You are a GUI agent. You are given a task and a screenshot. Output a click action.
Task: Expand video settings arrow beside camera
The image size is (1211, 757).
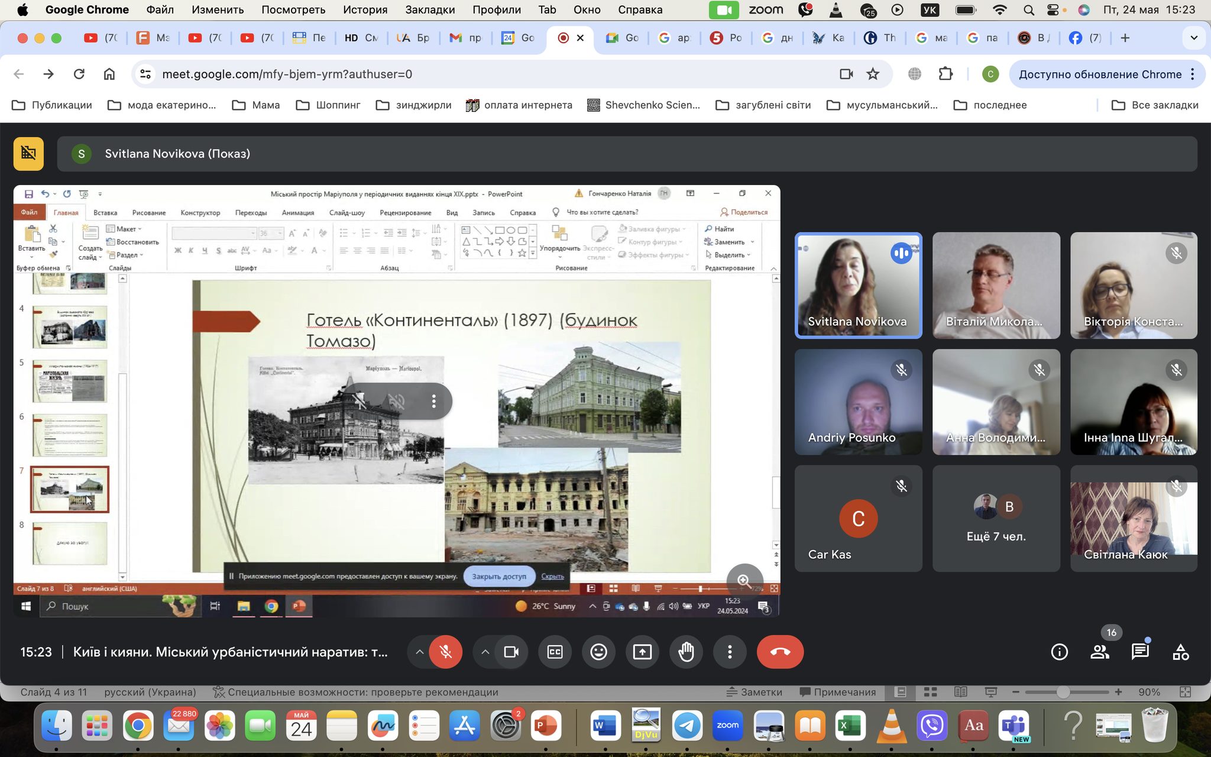click(x=485, y=652)
